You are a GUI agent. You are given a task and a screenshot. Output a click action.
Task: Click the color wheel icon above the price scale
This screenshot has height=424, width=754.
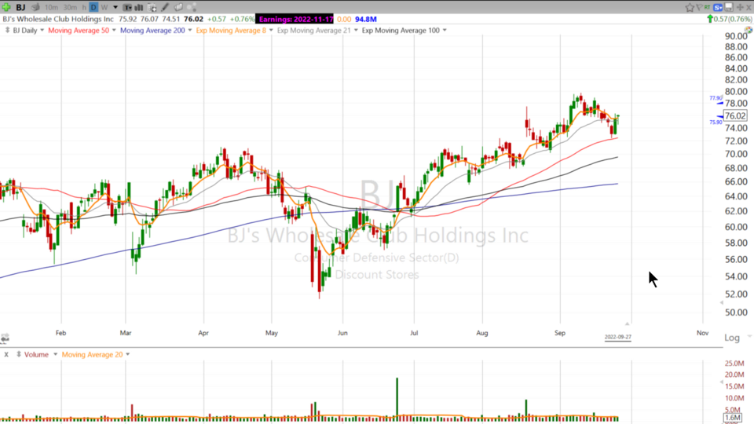point(749,30)
